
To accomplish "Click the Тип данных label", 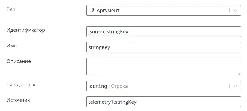I will point(21,84).
